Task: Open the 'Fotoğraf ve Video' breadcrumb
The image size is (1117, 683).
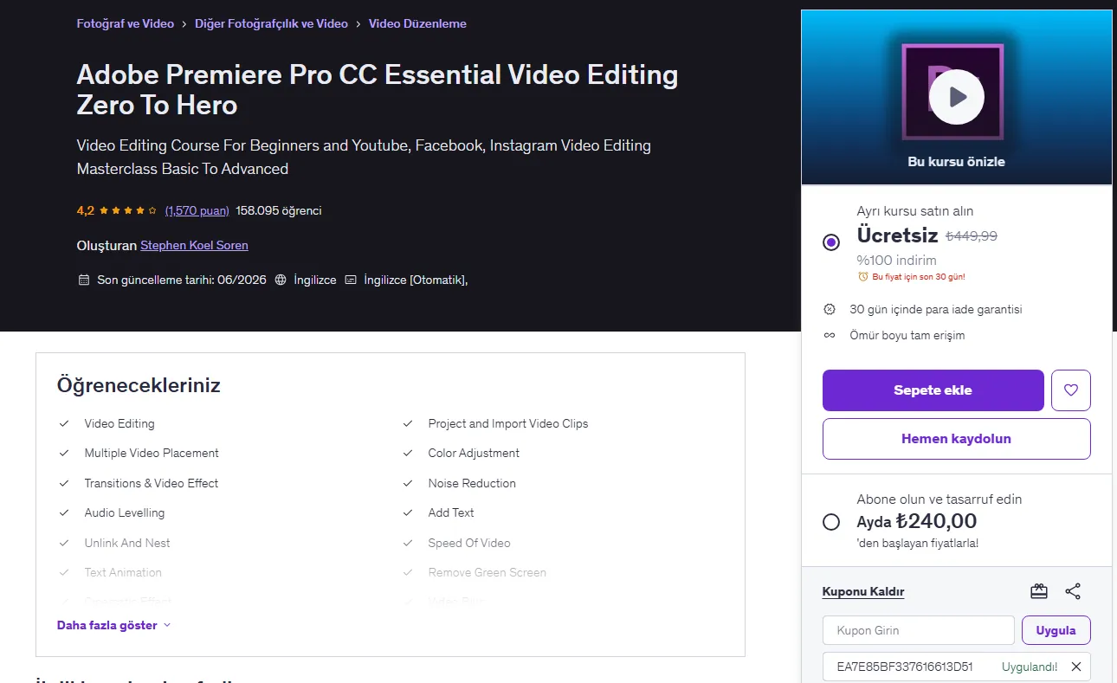Action: 126,23
